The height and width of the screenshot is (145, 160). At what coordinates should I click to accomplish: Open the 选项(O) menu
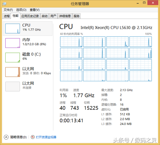click(21, 10)
